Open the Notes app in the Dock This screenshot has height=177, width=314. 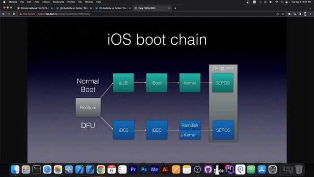pyautogui.click(x=186, y=170)
